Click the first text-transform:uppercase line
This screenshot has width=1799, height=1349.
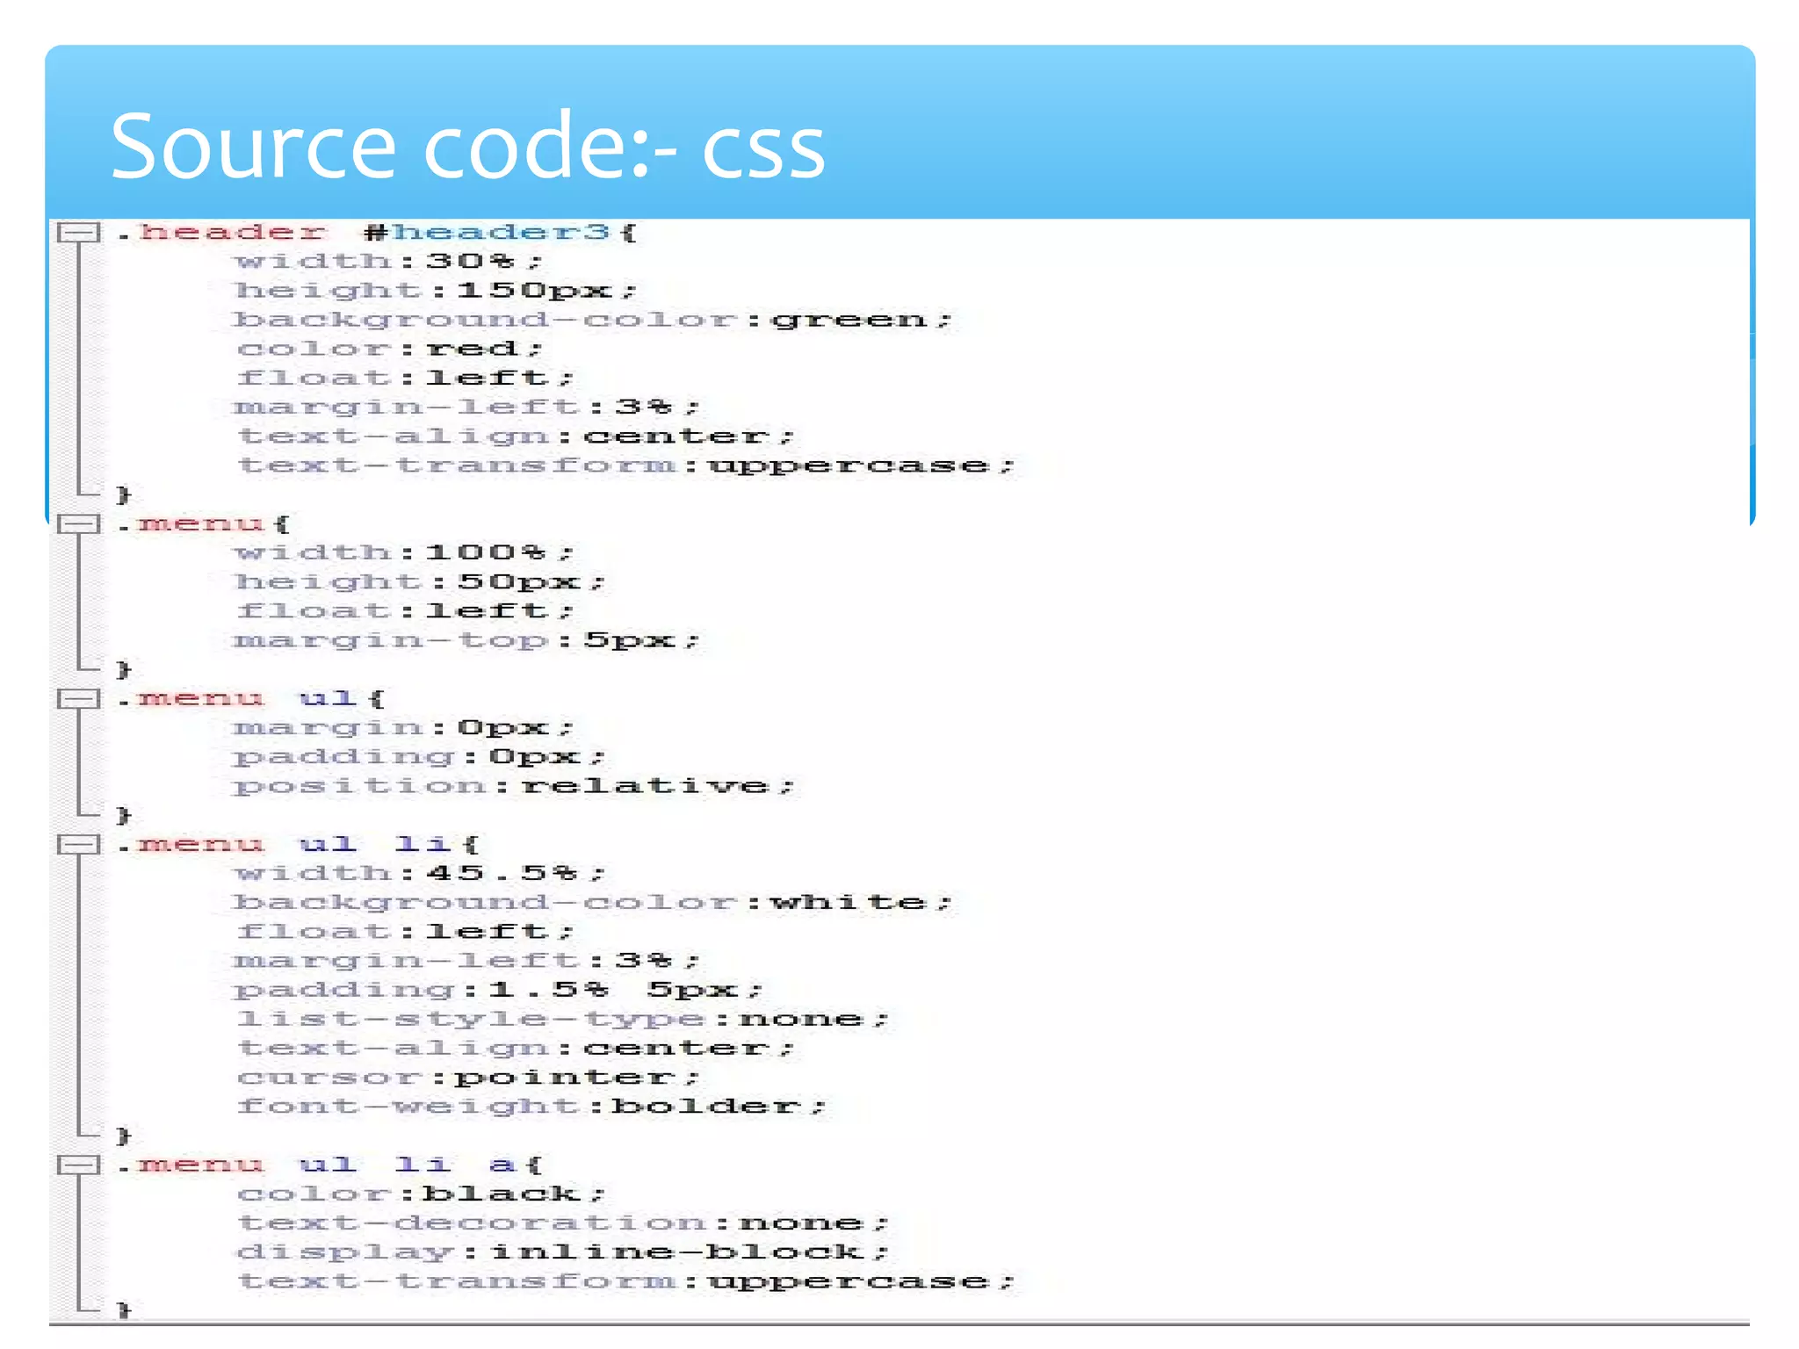(x=625, y=465)
